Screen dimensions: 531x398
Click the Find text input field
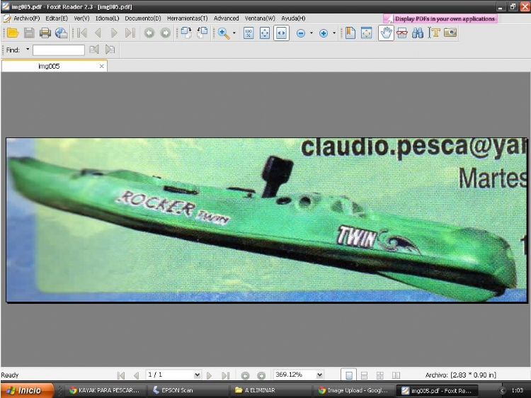coord(59,50)
